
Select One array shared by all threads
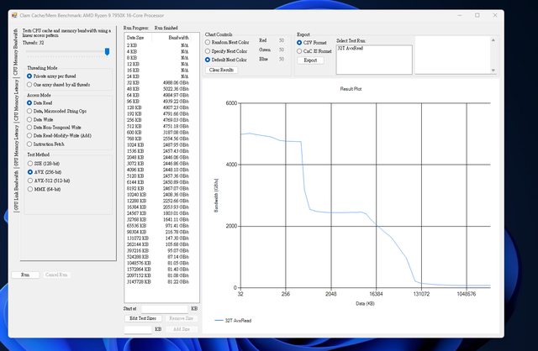click(x=29, y=85)
